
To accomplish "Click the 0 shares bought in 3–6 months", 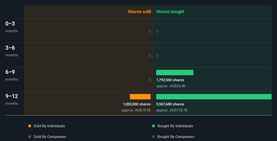I will [157, 56].
